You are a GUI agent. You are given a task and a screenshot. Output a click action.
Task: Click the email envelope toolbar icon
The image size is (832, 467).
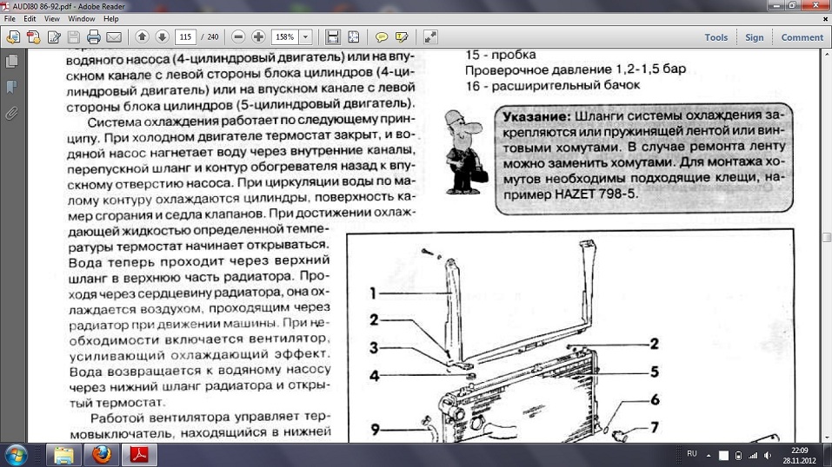(114, 37)
